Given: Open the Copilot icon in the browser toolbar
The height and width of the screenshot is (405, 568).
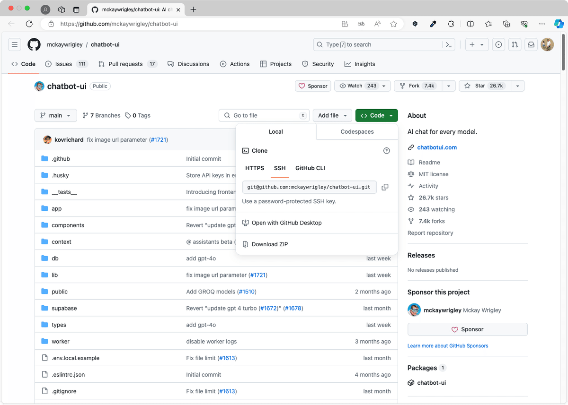Looking at the screenshot, I should tap(559, 24).
